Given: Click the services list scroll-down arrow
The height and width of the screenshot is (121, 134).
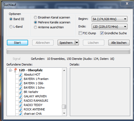Looking at the screenshot, I should (64, 113).
